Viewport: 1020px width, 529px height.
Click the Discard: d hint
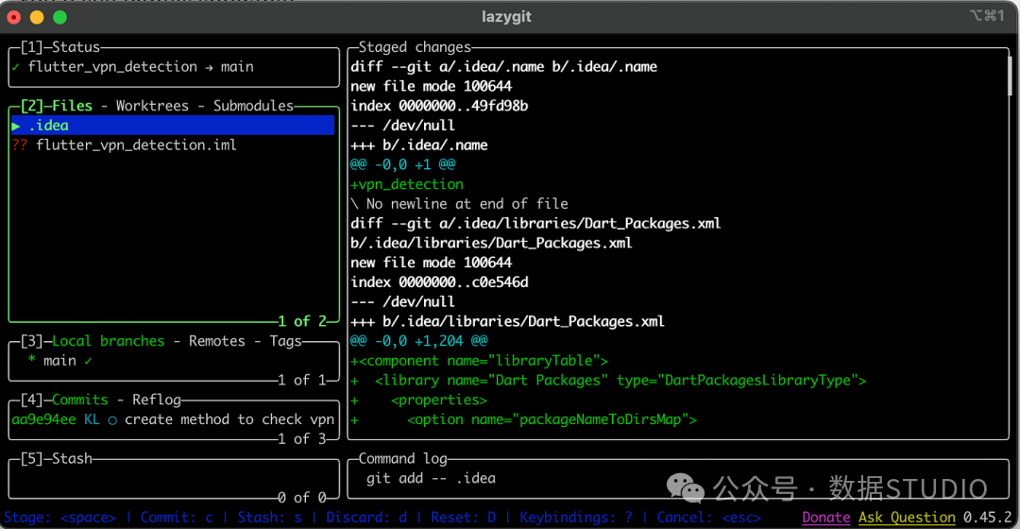click(366, 518)
